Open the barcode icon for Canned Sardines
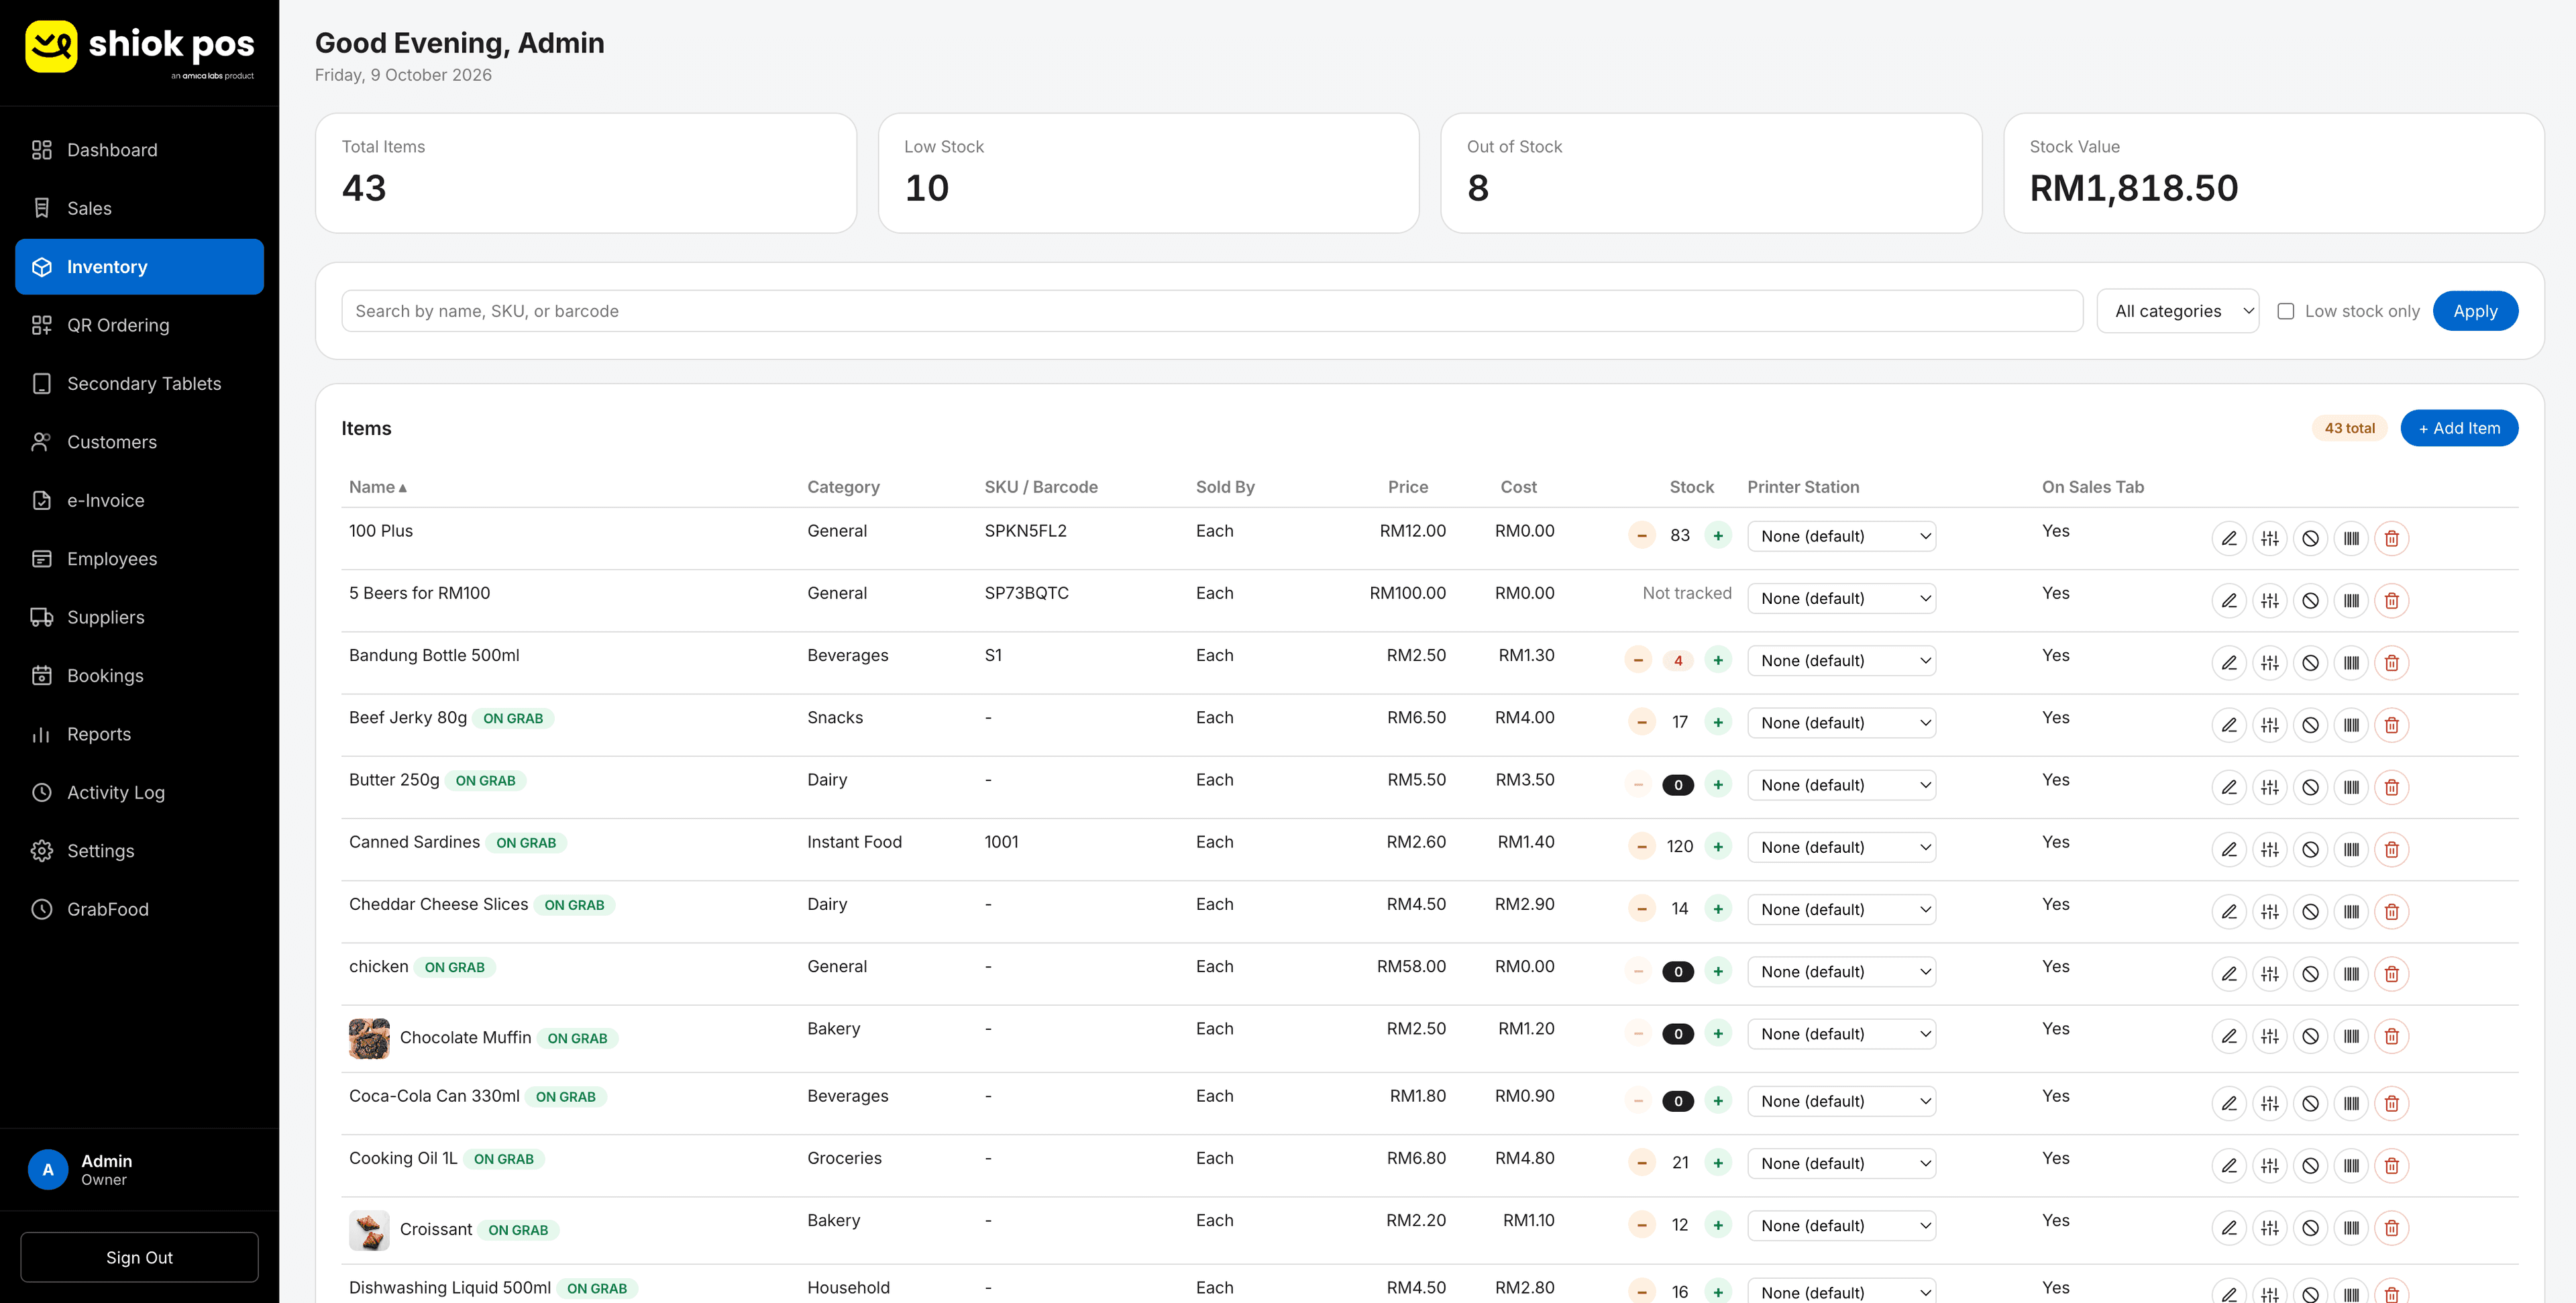The height and width of the screenshot is (1303, 2576). [2351, 849]
